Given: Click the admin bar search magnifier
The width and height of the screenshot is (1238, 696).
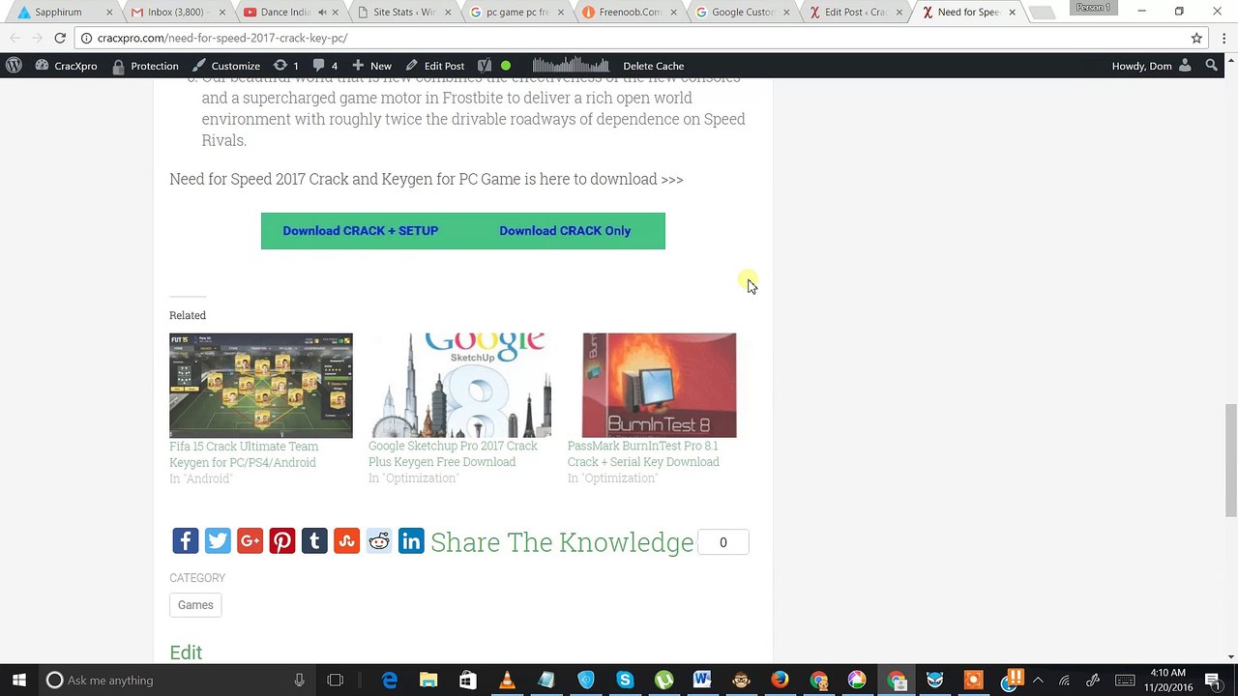Looking at the screenshot, I should pos(1211,66).
